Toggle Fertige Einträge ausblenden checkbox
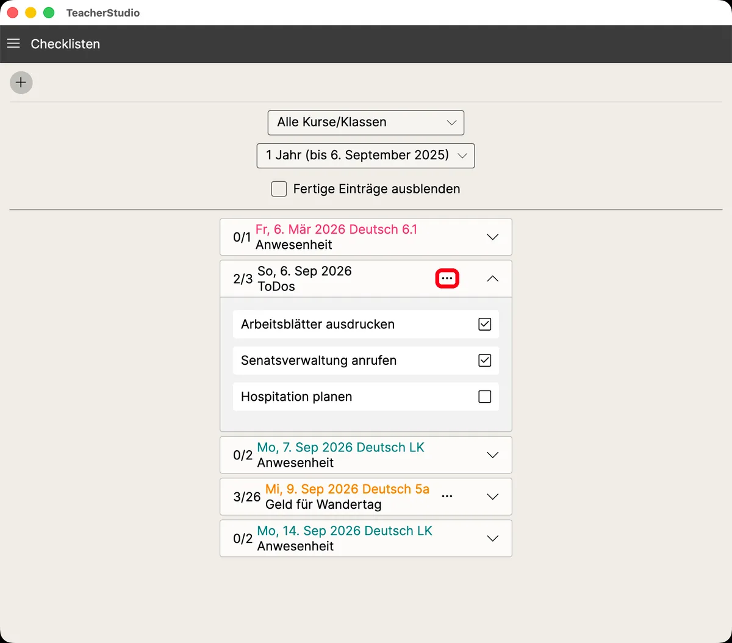The width and height of the screenshot is (732, 643). tap(279, 189)
